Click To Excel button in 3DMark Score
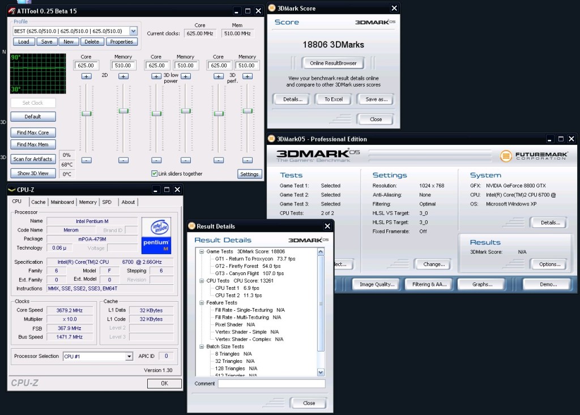Screen dimensions: 580x415 [334, 99]
